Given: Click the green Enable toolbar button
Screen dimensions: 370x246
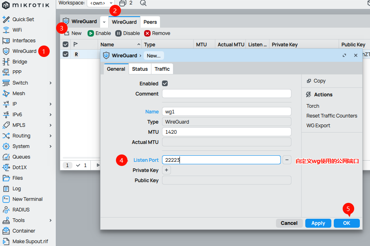Looking at the screenshot, I should click(99, 33).
